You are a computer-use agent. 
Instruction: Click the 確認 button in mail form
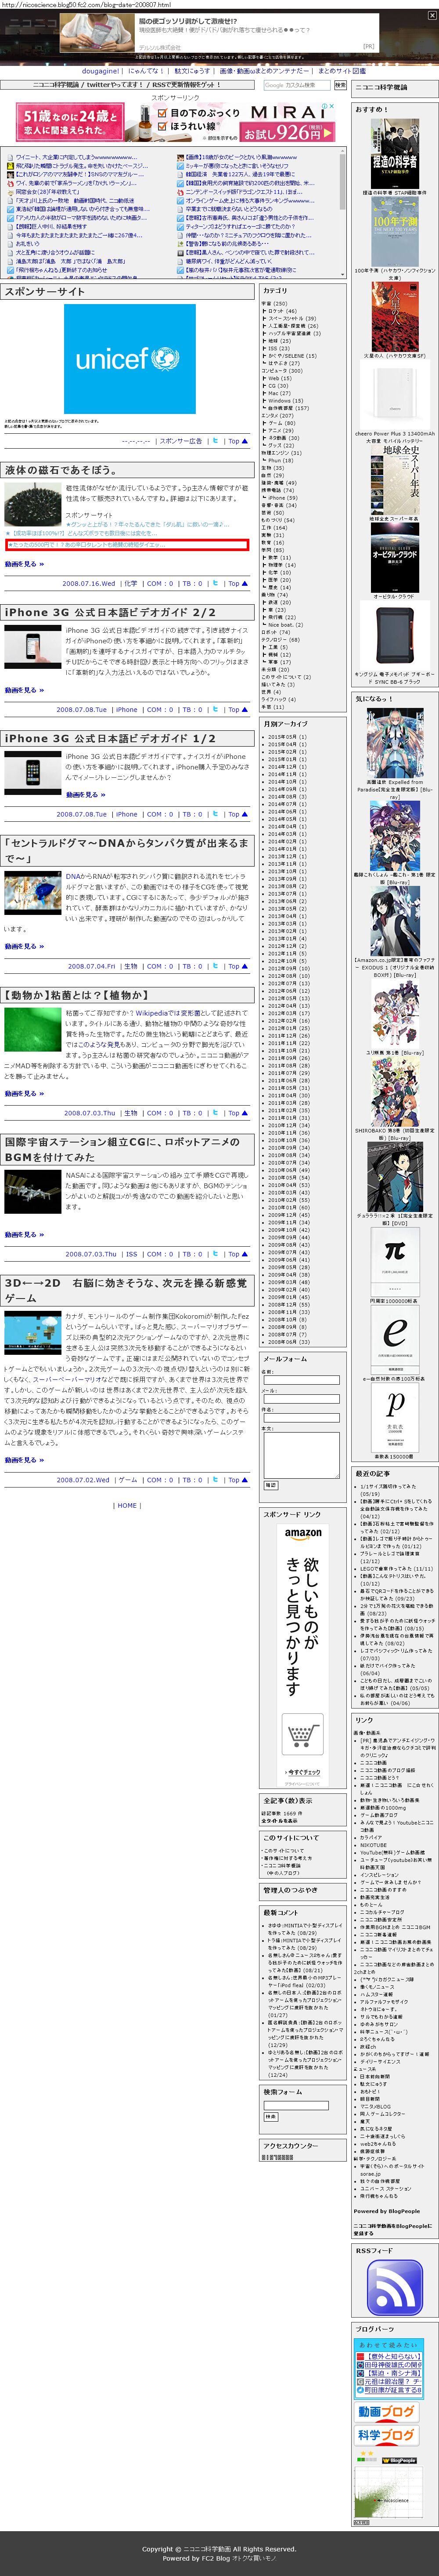(270, 1485)
